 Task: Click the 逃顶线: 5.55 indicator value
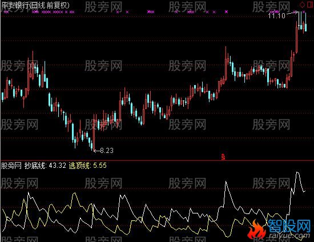pyautogui.click(x=88, y=166)
